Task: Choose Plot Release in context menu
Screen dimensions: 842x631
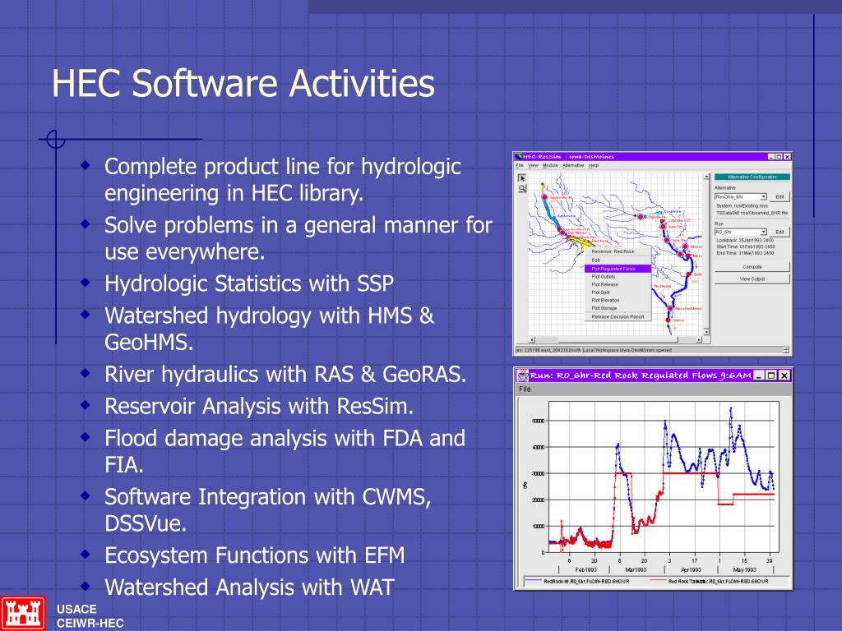Action: 618,284
